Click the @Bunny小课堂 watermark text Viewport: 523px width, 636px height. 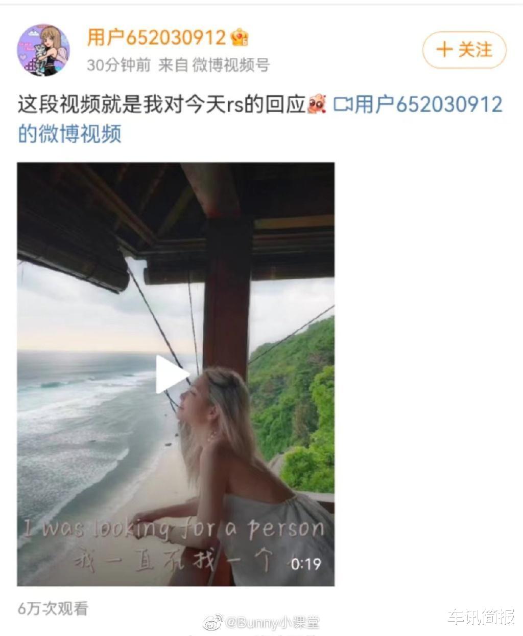pyautogui.click(x=272, y=622)
